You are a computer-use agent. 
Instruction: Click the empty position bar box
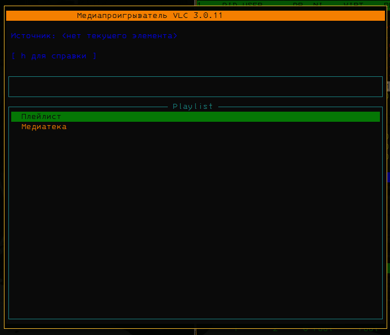[x=195, y=86]
